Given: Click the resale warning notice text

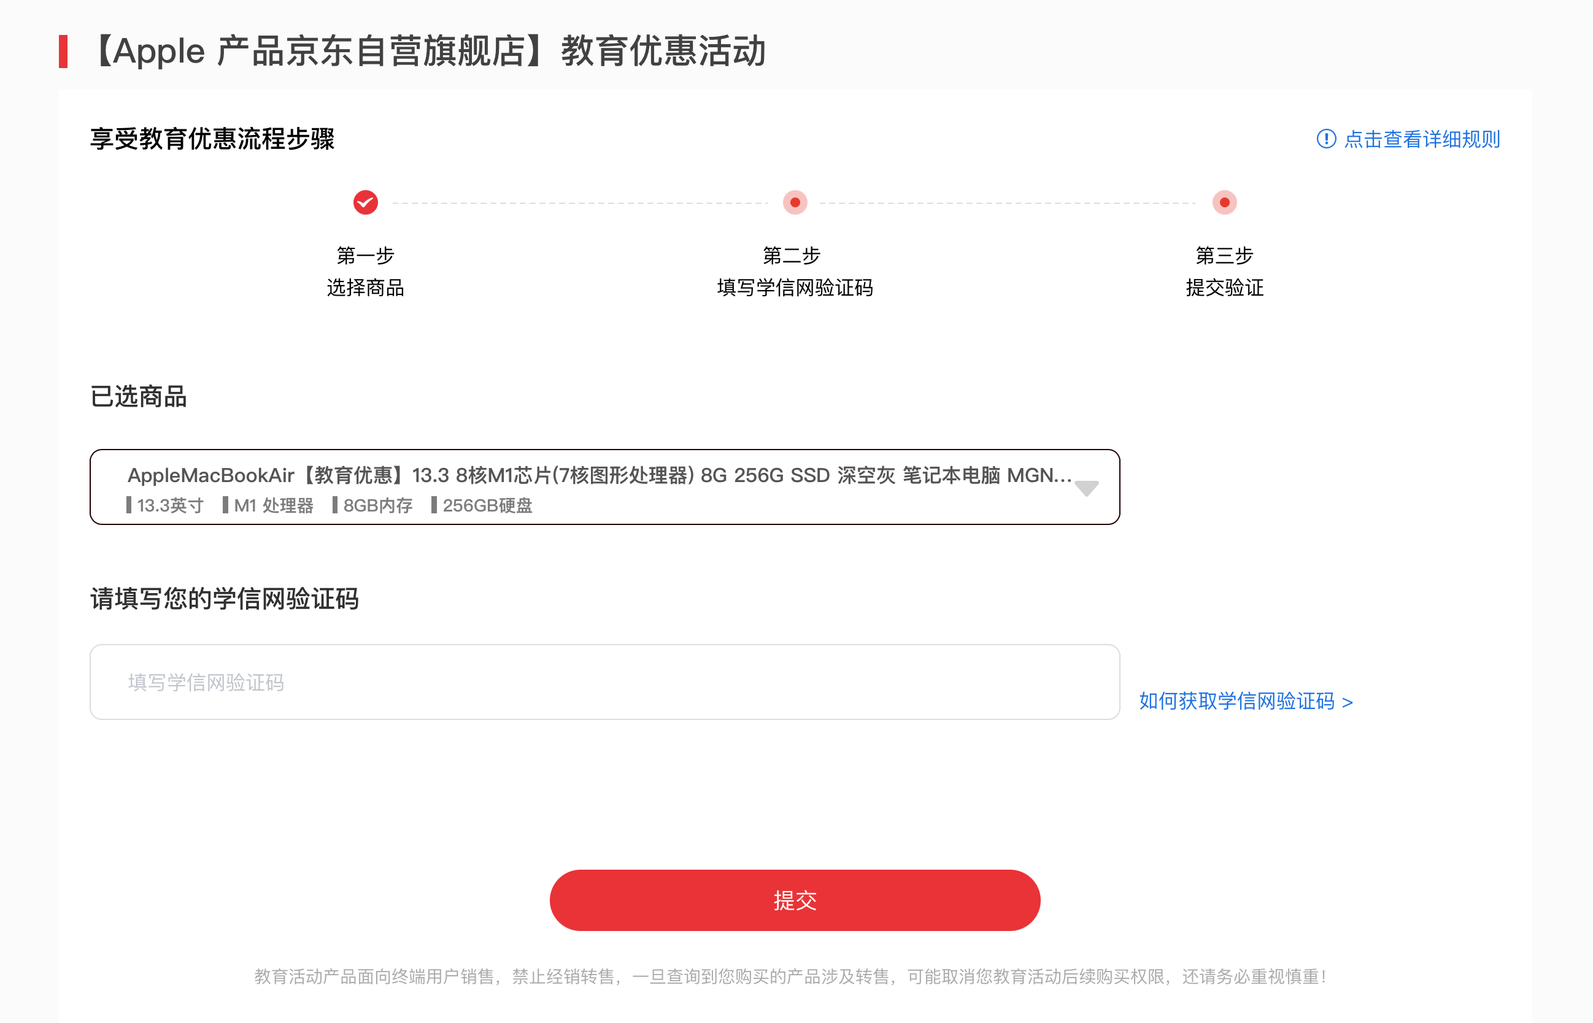Looking at the screenshot, I should 791,976.
